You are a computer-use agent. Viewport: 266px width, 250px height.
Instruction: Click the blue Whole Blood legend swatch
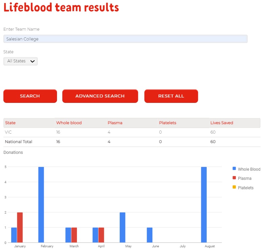click(234, 168)
